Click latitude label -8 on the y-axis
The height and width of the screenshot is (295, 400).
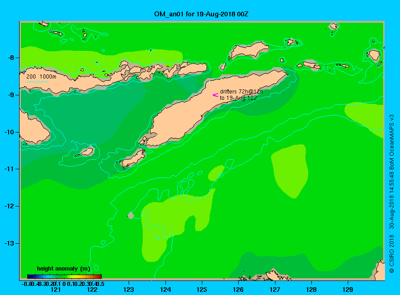[11, 58]
